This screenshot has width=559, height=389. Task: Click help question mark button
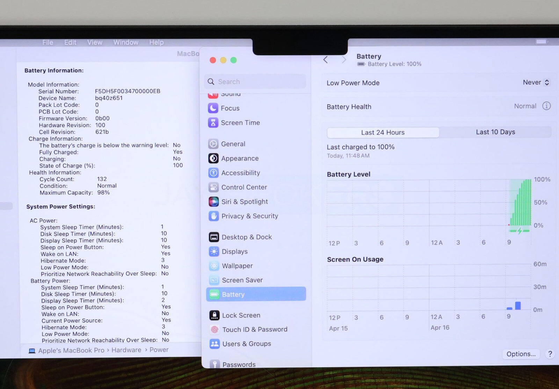tap(550, 354)
